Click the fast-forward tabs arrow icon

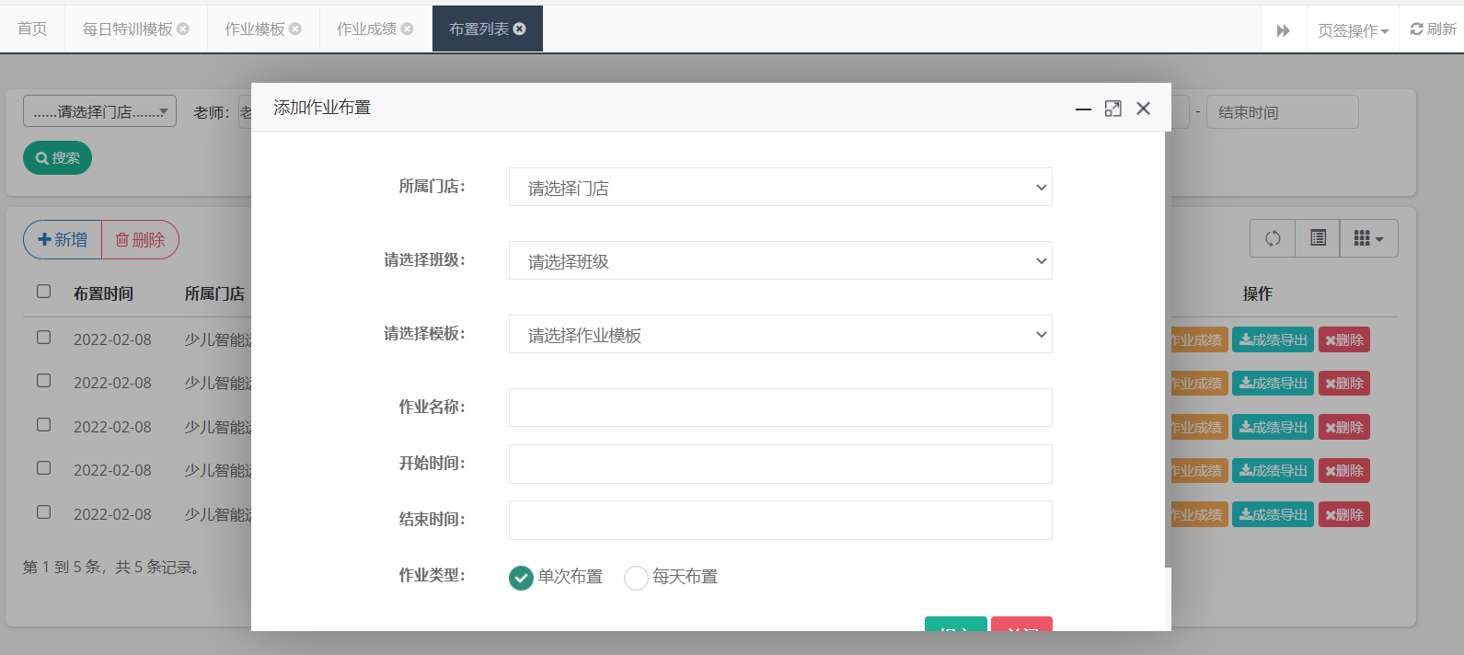1283,30
